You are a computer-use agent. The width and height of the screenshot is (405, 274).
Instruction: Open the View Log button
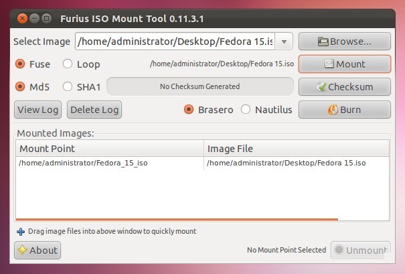point(37,110)
